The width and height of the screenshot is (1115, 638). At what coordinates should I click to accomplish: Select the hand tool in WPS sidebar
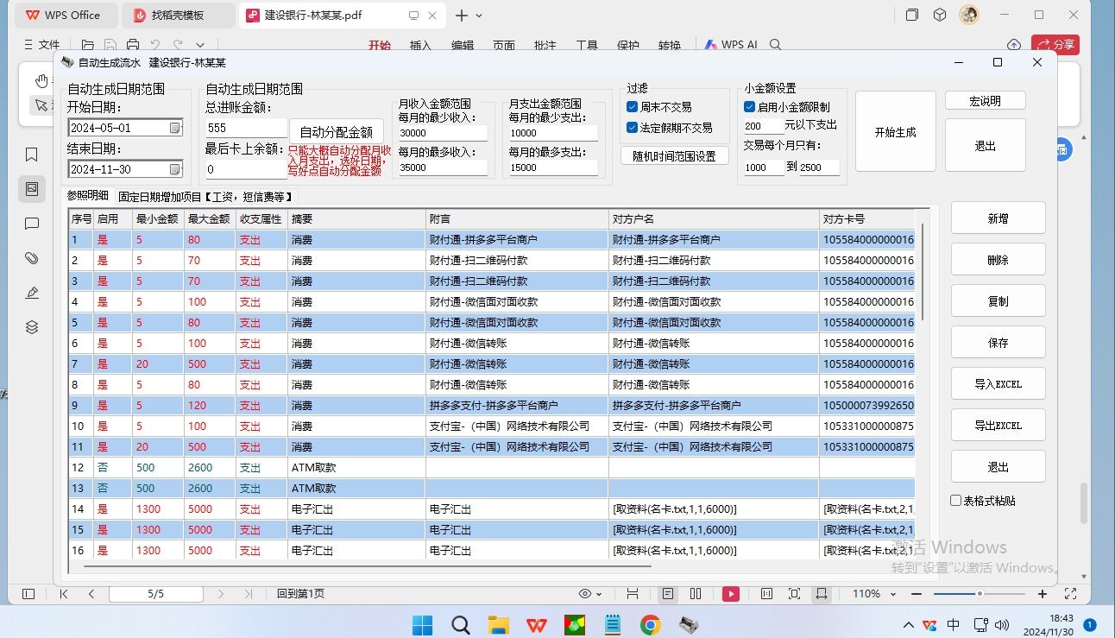pos(41,81)
